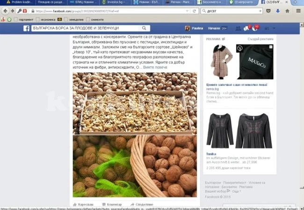
Task: Open the coat ad image
Action: point(221,62)
